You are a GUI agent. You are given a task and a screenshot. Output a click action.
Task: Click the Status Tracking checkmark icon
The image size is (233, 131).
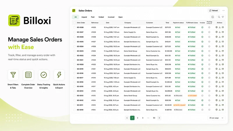click(x=44, y=75)
